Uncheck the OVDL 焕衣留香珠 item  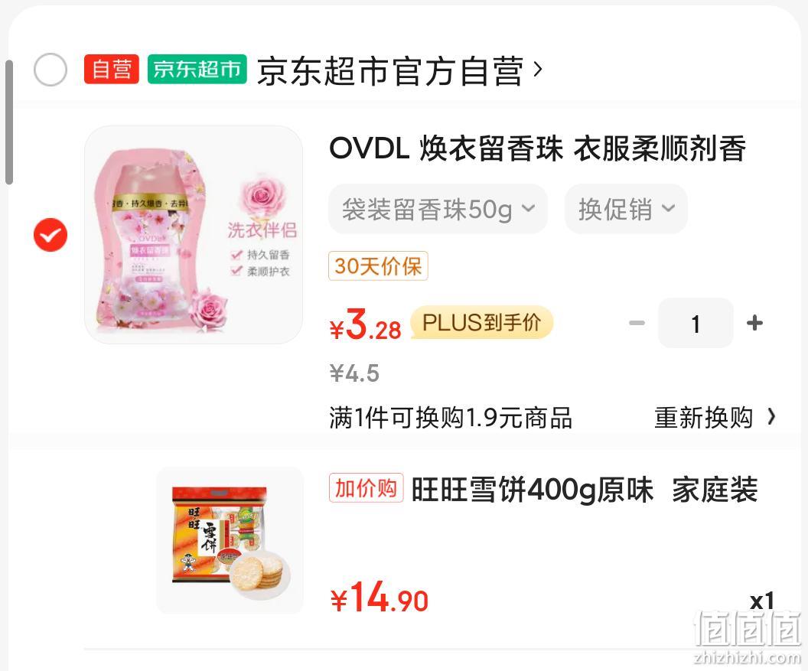pyautogui.click(x=50, y=235)
